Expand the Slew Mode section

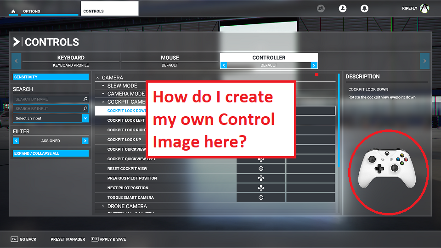click(x=103, y=85)
